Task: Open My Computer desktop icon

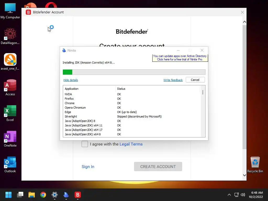Action: pos(10,10)
